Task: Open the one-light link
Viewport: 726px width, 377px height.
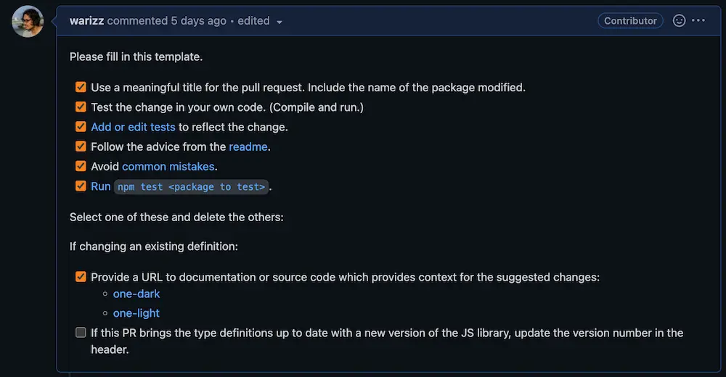Action: [136, 313]
